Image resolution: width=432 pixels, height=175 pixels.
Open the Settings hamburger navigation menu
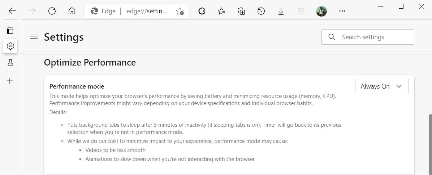pos(34,37)
